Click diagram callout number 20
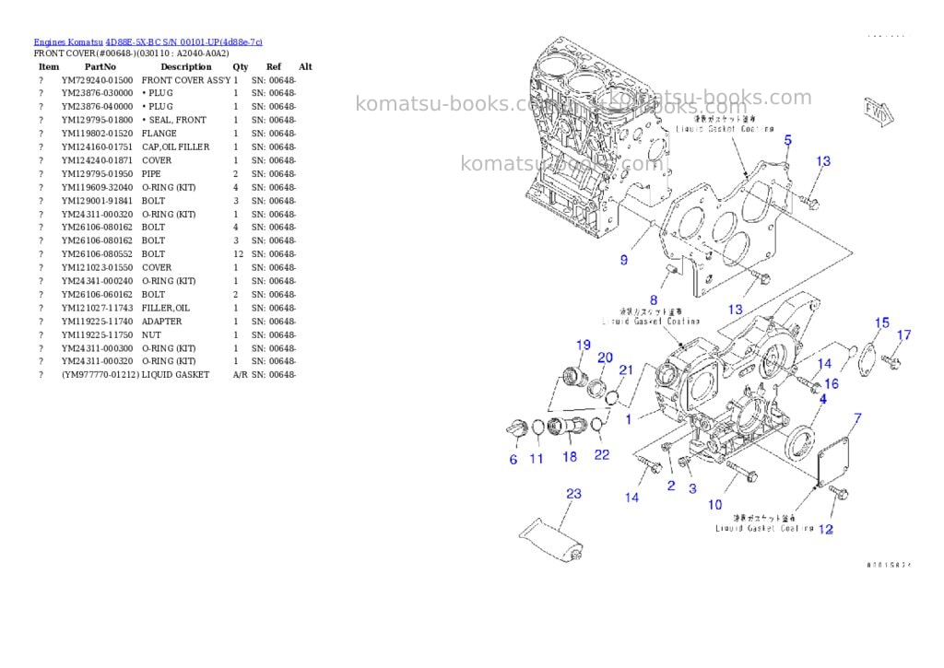Image resolution: width=944 pixels, height=668 pixels. (x=605, y=357)
